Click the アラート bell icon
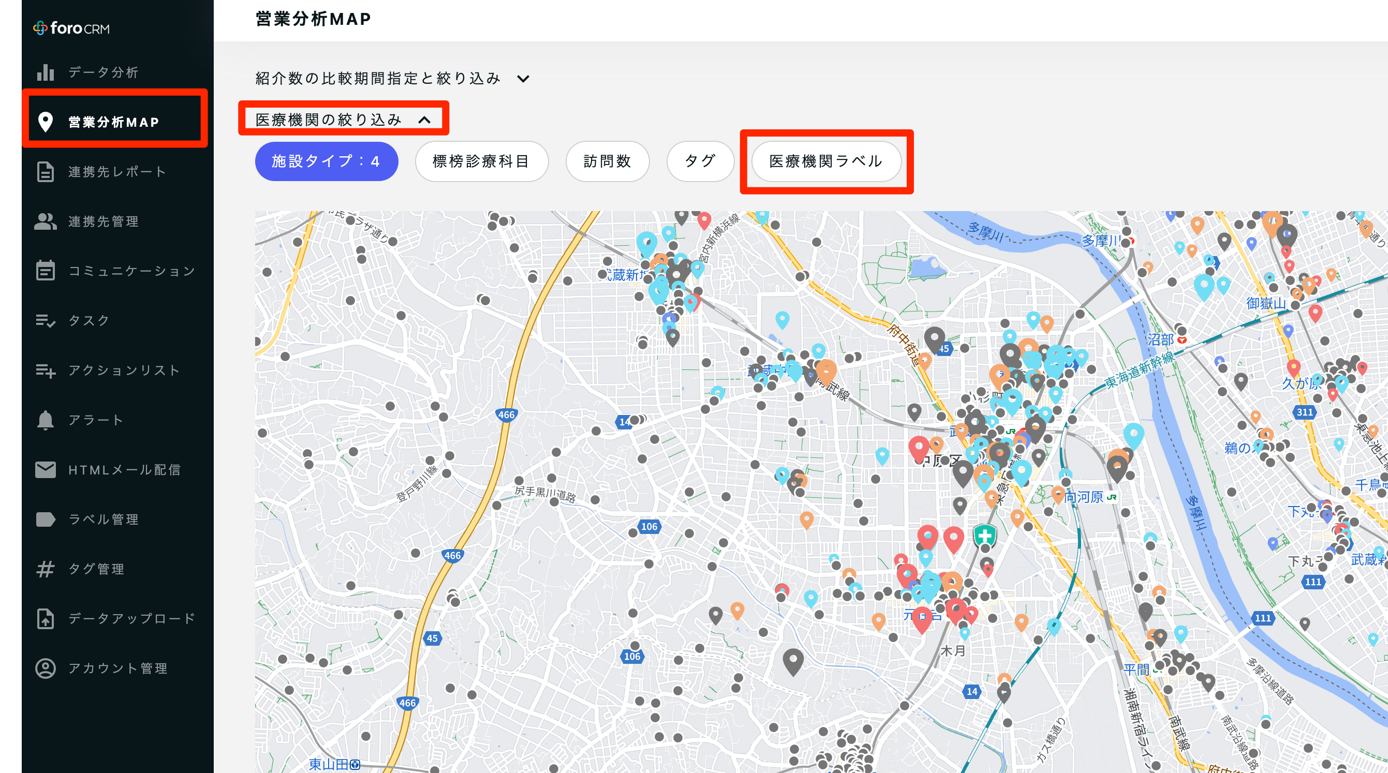Image resolution: width=1388 pixels, height=773 pixels. [x=45, y=420]
